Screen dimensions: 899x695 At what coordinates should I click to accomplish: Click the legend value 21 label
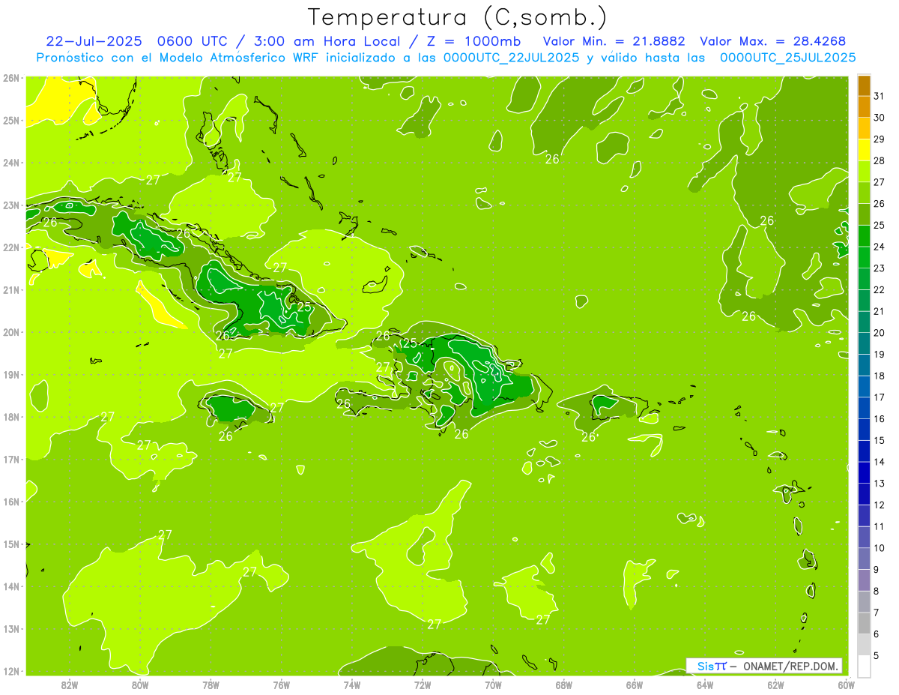tap(879, 311)
